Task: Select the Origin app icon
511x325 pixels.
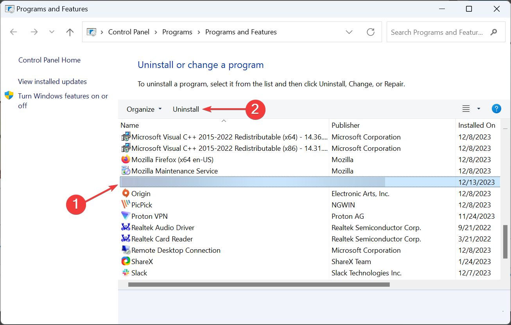Action: (x=126, y=193)
